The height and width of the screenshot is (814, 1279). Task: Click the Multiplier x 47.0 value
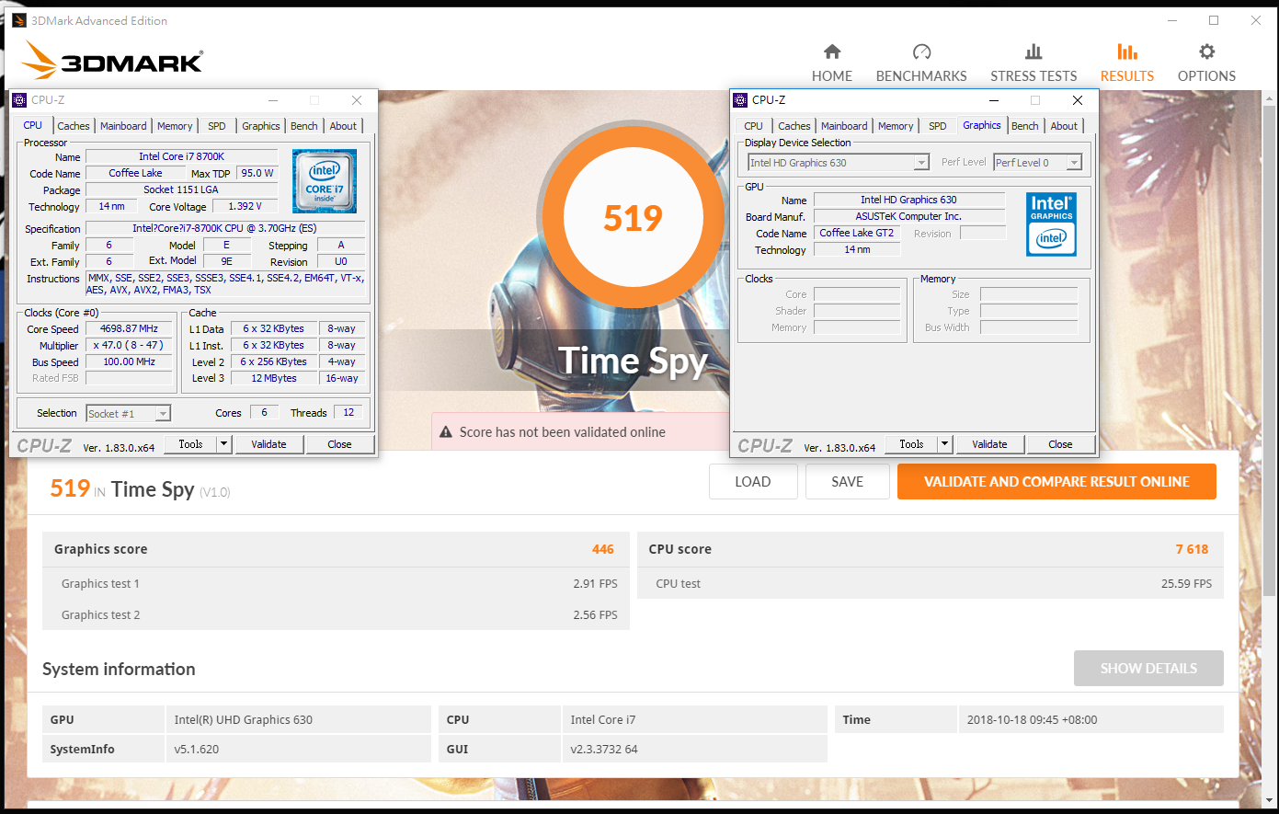[129, 345]
